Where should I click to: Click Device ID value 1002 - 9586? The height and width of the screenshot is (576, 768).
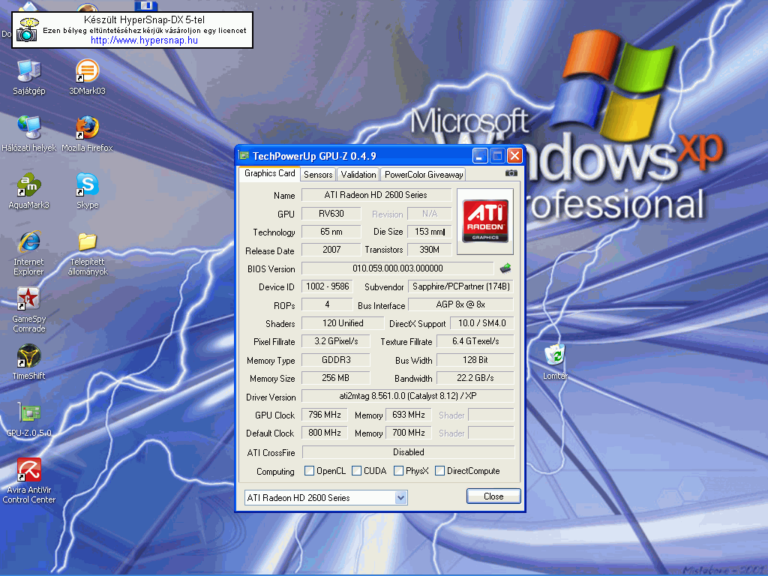point(327,286)
